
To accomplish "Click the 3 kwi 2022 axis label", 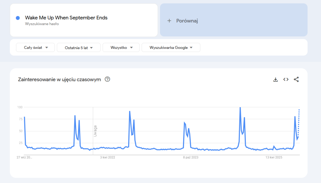I will (108, 158).
